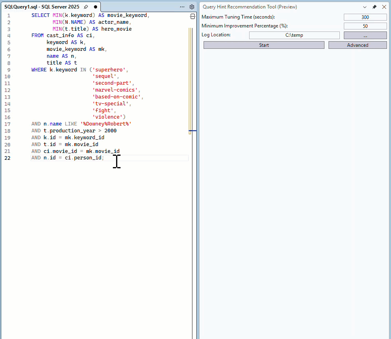The width and height of the screenshot is (391, 339).
Task: Click the unsaved-changes dot on the query tab
Action: [x=96, y=7]
